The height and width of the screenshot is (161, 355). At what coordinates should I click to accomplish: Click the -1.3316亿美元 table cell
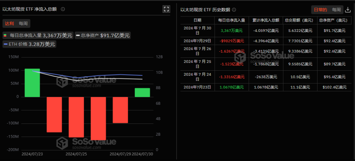(231, 77)
